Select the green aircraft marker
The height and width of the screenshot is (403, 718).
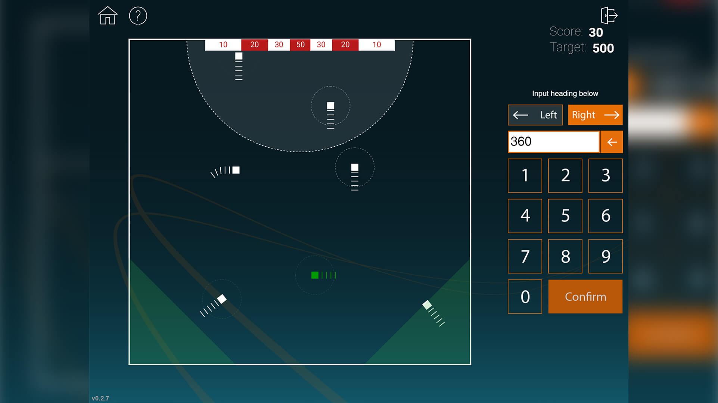click(x=315, y=275)
